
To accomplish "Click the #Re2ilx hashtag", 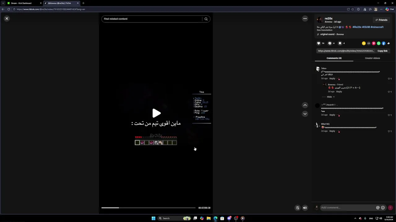I will pyautogui.click(x=357, y=27).
